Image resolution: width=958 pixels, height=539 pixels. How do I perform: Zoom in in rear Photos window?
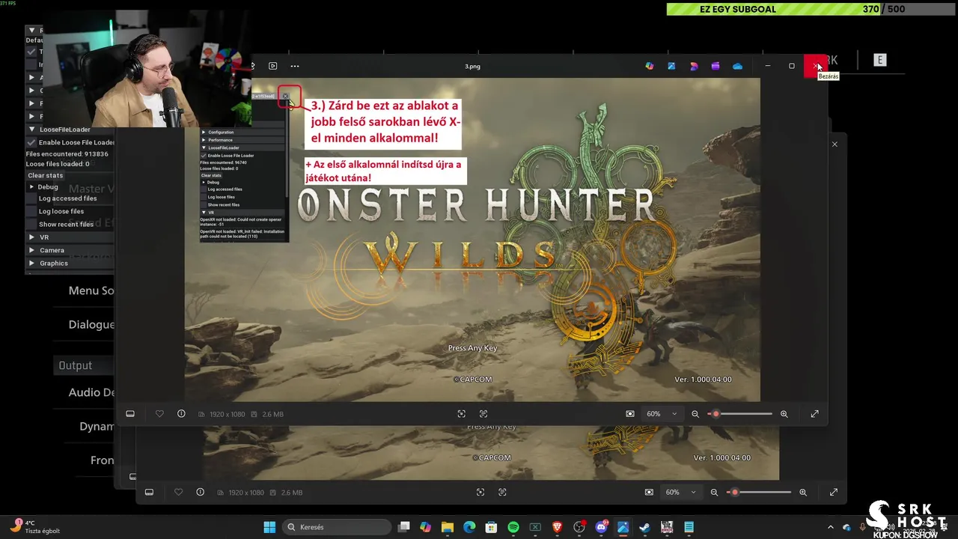coord(803,493)
